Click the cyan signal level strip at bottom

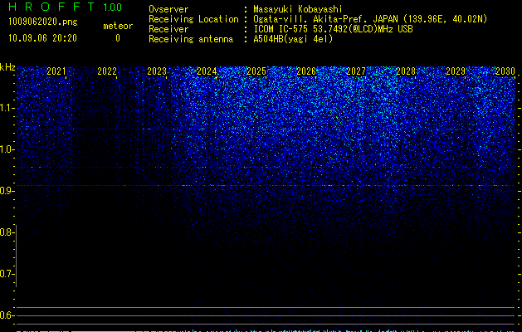click(x=266, y=330)
